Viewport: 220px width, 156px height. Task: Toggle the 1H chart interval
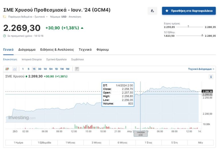[45, 69]
